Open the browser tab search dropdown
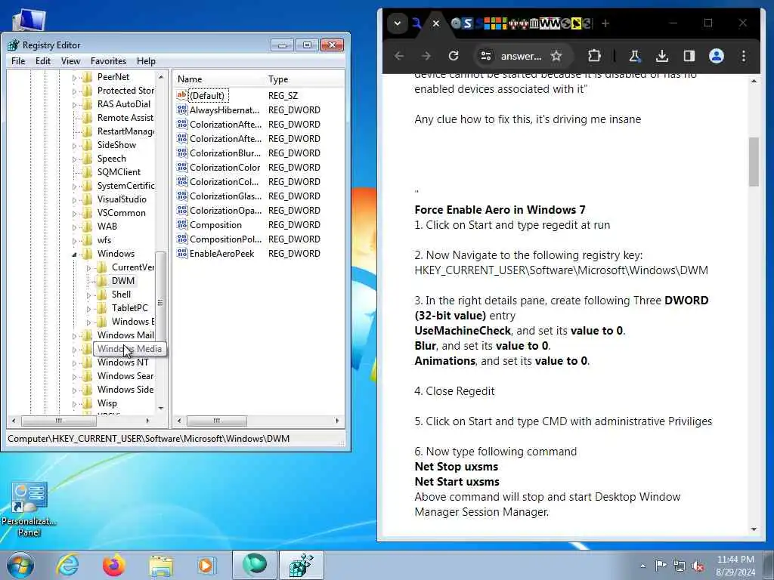Viewport: 774px width, 580px height. coord(397,23)
